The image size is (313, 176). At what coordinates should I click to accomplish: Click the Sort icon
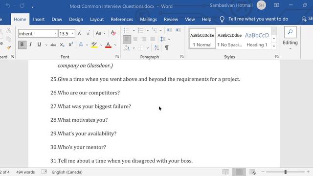click(156, 47)
